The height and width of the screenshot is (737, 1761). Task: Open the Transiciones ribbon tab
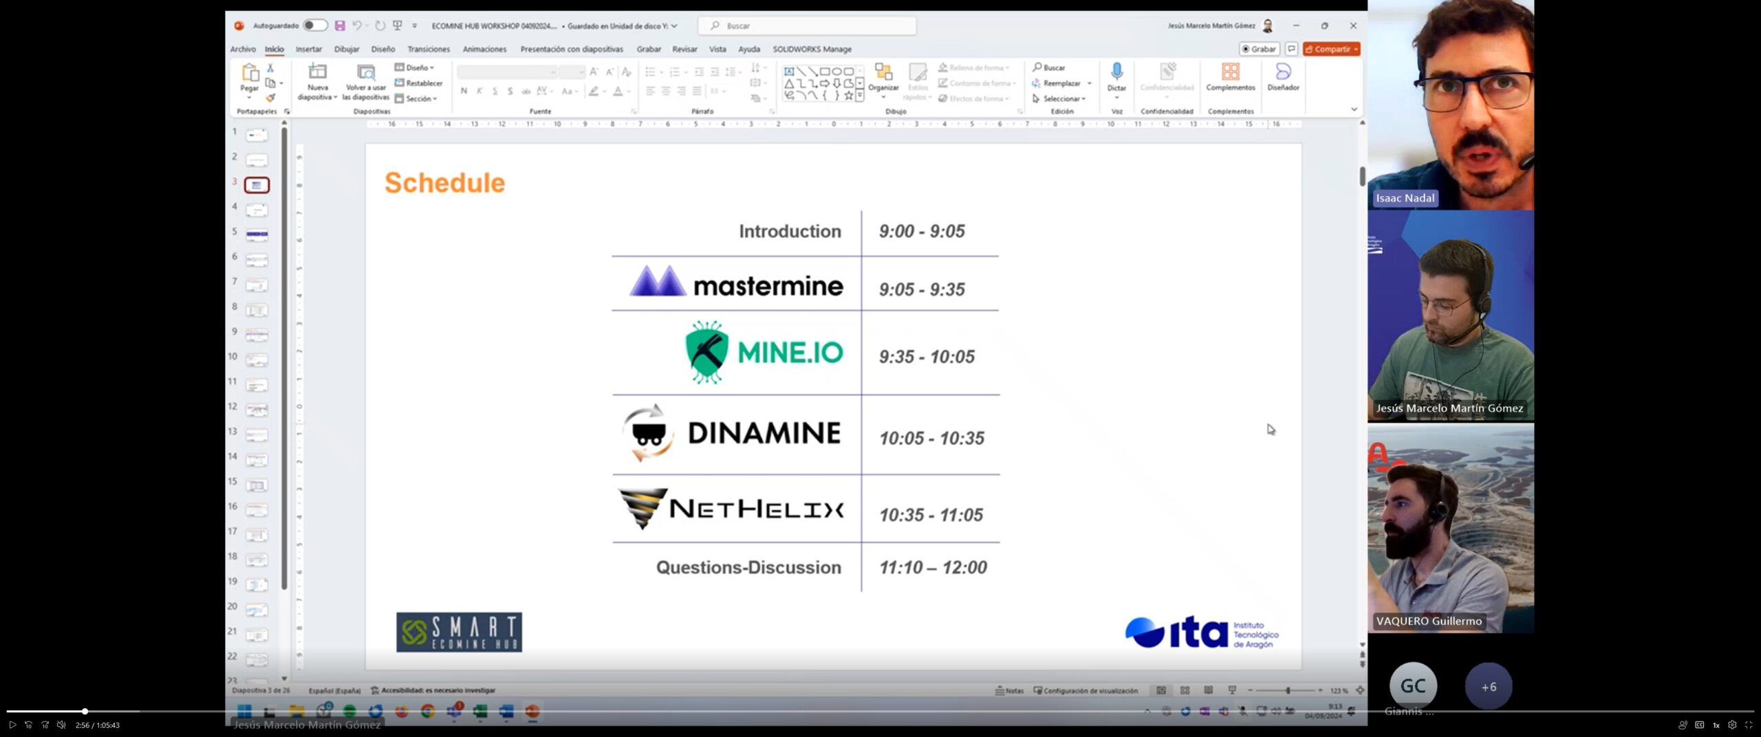[x=428, y=49]
